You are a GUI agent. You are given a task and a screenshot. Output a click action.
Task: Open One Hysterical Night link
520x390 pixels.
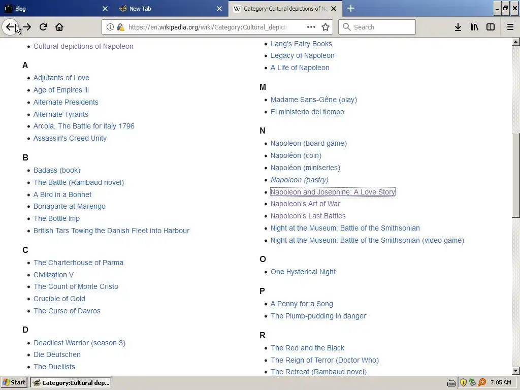click(x=303, y=272)
